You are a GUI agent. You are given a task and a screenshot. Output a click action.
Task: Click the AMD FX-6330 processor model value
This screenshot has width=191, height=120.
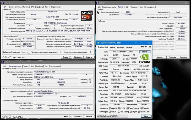[x=52, y=12]
